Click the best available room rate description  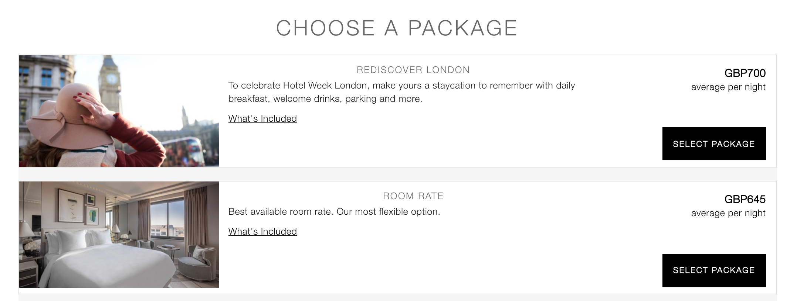coord(334,212)
